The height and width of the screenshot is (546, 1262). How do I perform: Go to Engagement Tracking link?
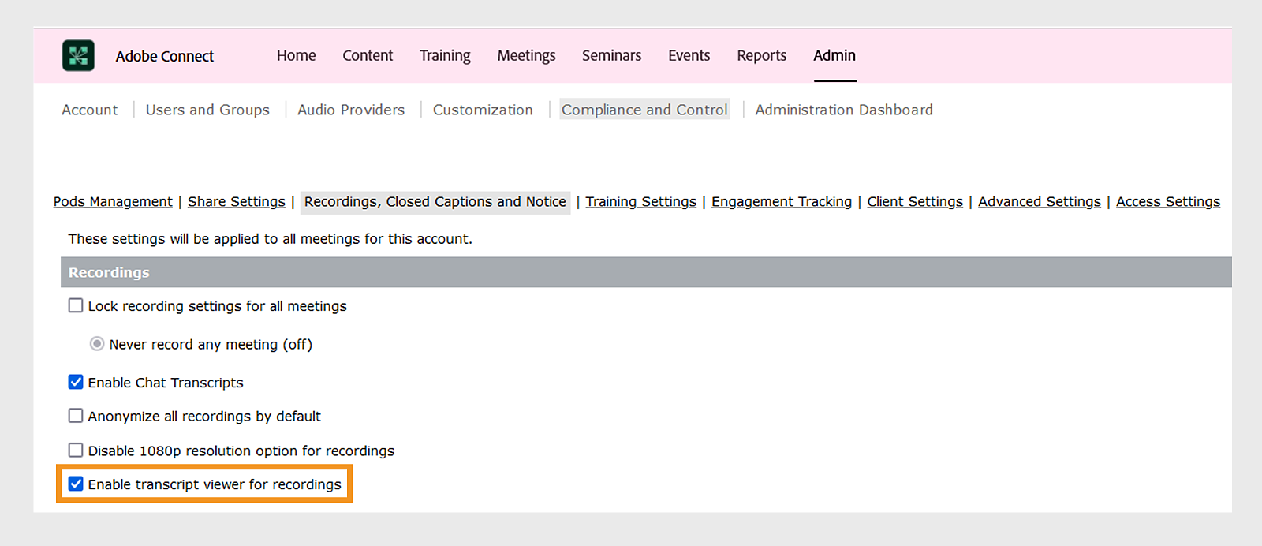[x=782, y=202]
